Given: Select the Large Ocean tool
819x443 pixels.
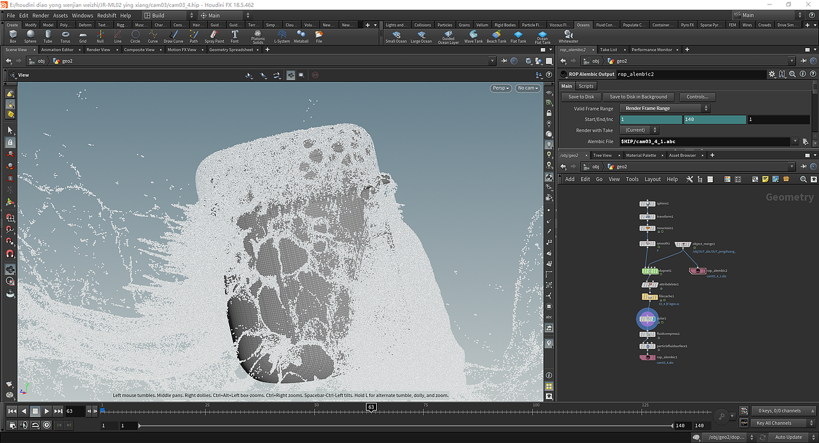Looking at the screenshot, I should [421, 36].
